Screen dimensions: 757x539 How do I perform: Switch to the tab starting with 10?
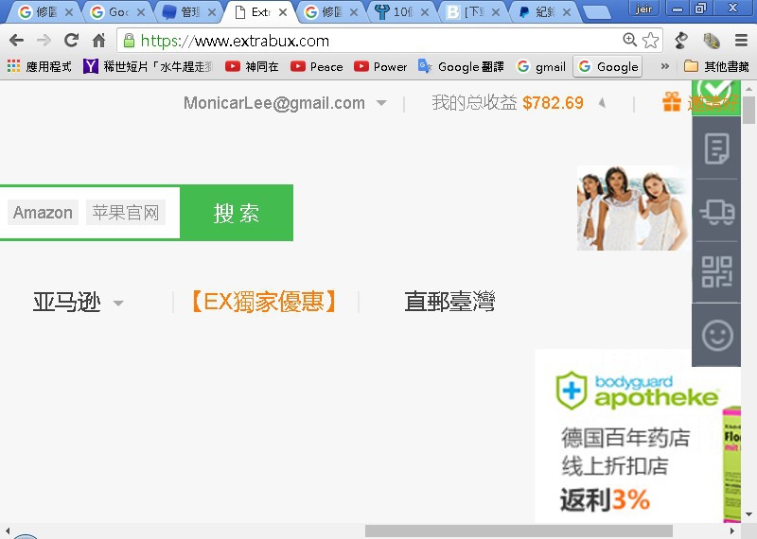pos(401,12)
